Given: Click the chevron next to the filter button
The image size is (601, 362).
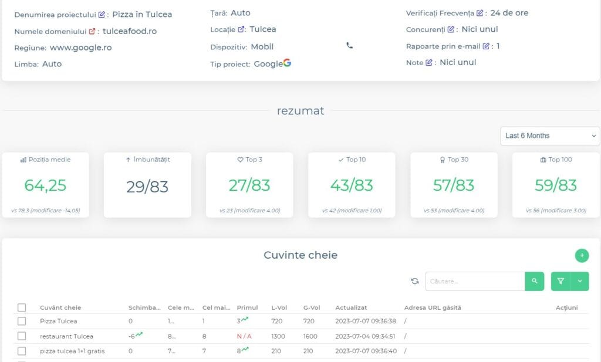Looking at the screenshot, I should (x=578, y=282).
